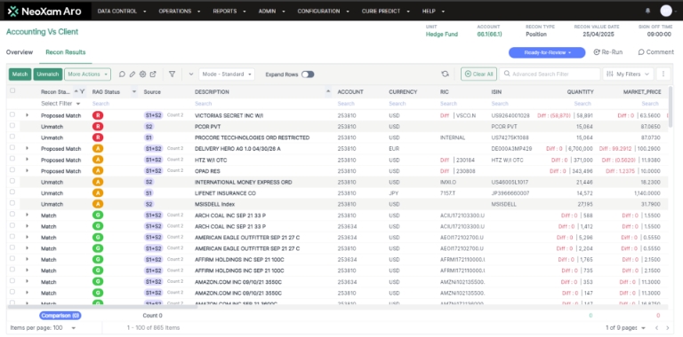Open the notifications bell icon
Viewport: 683px width, 337px height.
pos(647,12)
